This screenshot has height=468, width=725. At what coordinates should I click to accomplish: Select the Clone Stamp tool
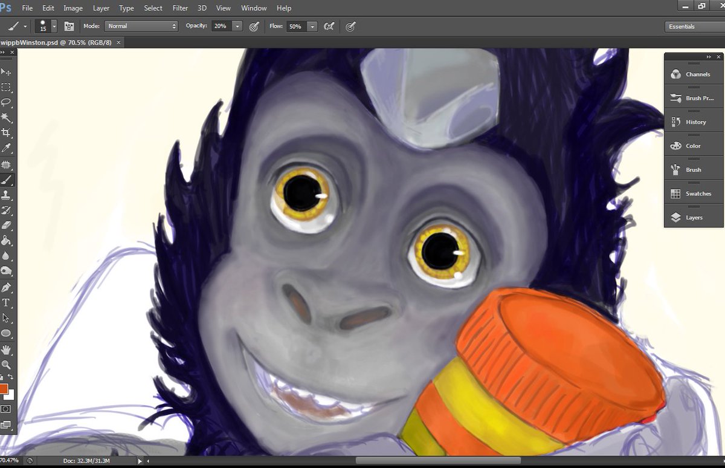click(6, 195)
